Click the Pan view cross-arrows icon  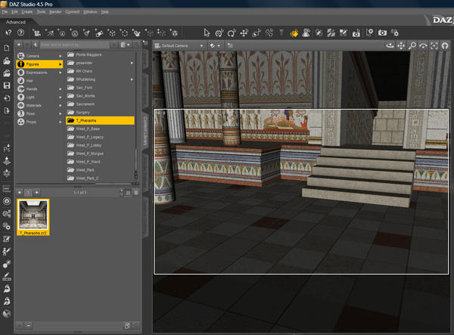coord(401,46)
